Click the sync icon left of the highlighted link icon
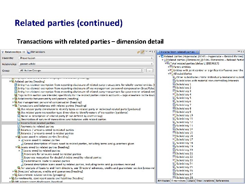Viewport: 245px width, 184px height. [x=138, y=52]
